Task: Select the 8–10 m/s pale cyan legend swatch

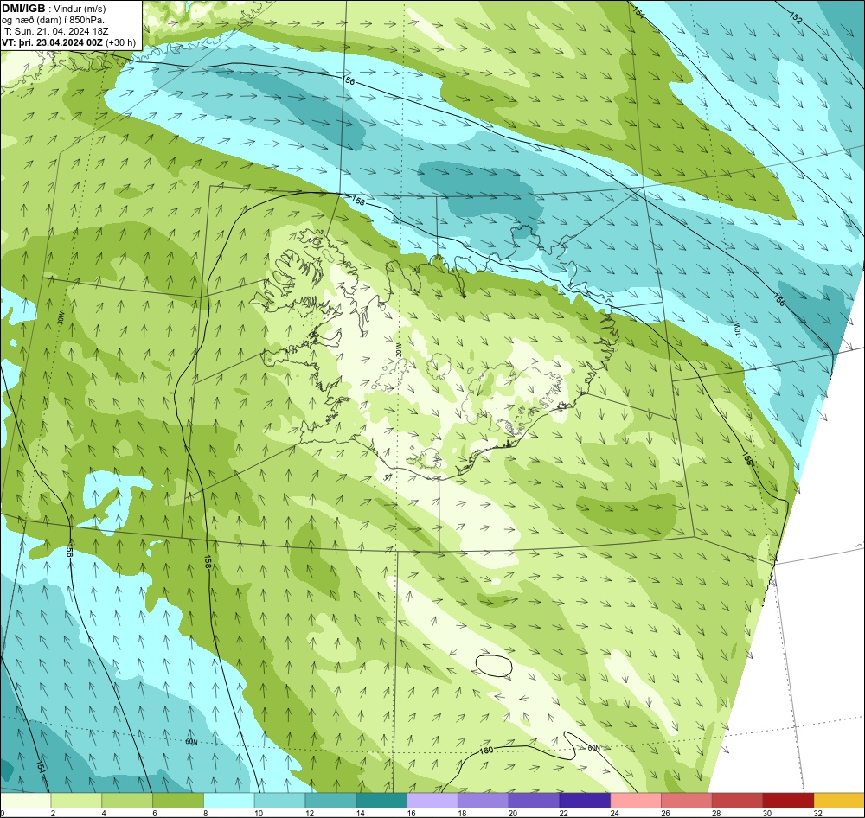Action: (229, 801)
